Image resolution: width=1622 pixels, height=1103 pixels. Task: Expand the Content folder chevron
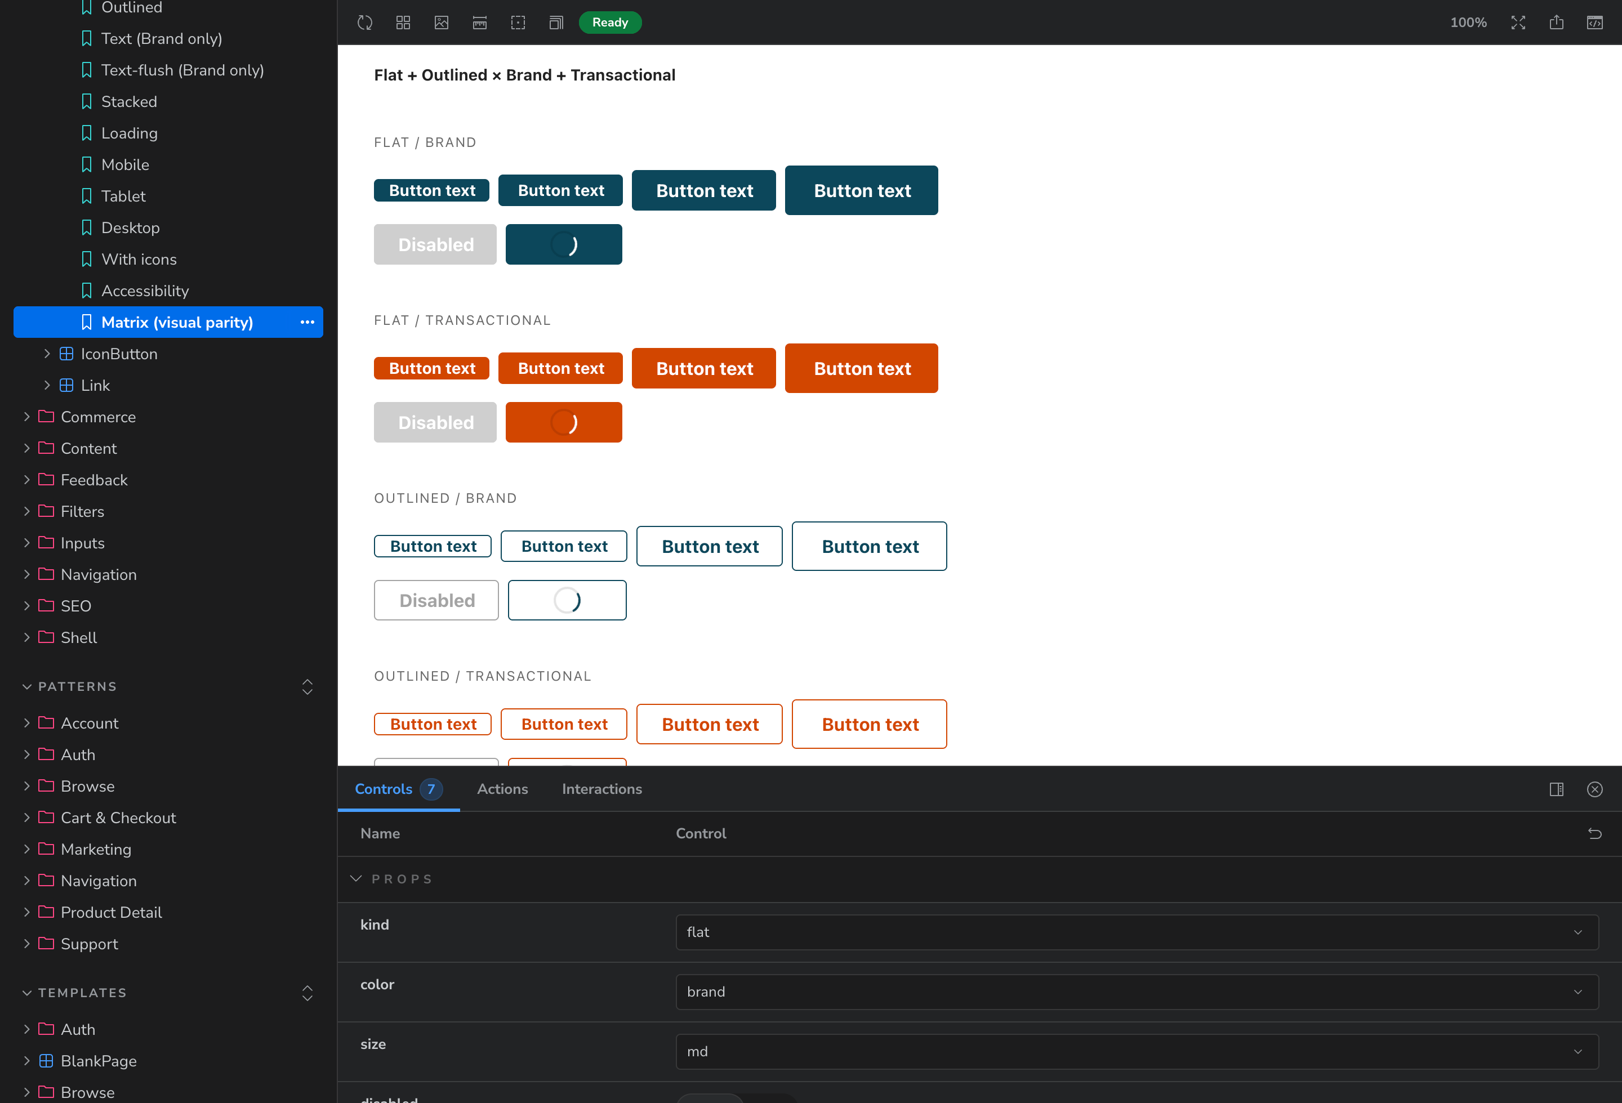pyautogui.click(x=26, y=448)
